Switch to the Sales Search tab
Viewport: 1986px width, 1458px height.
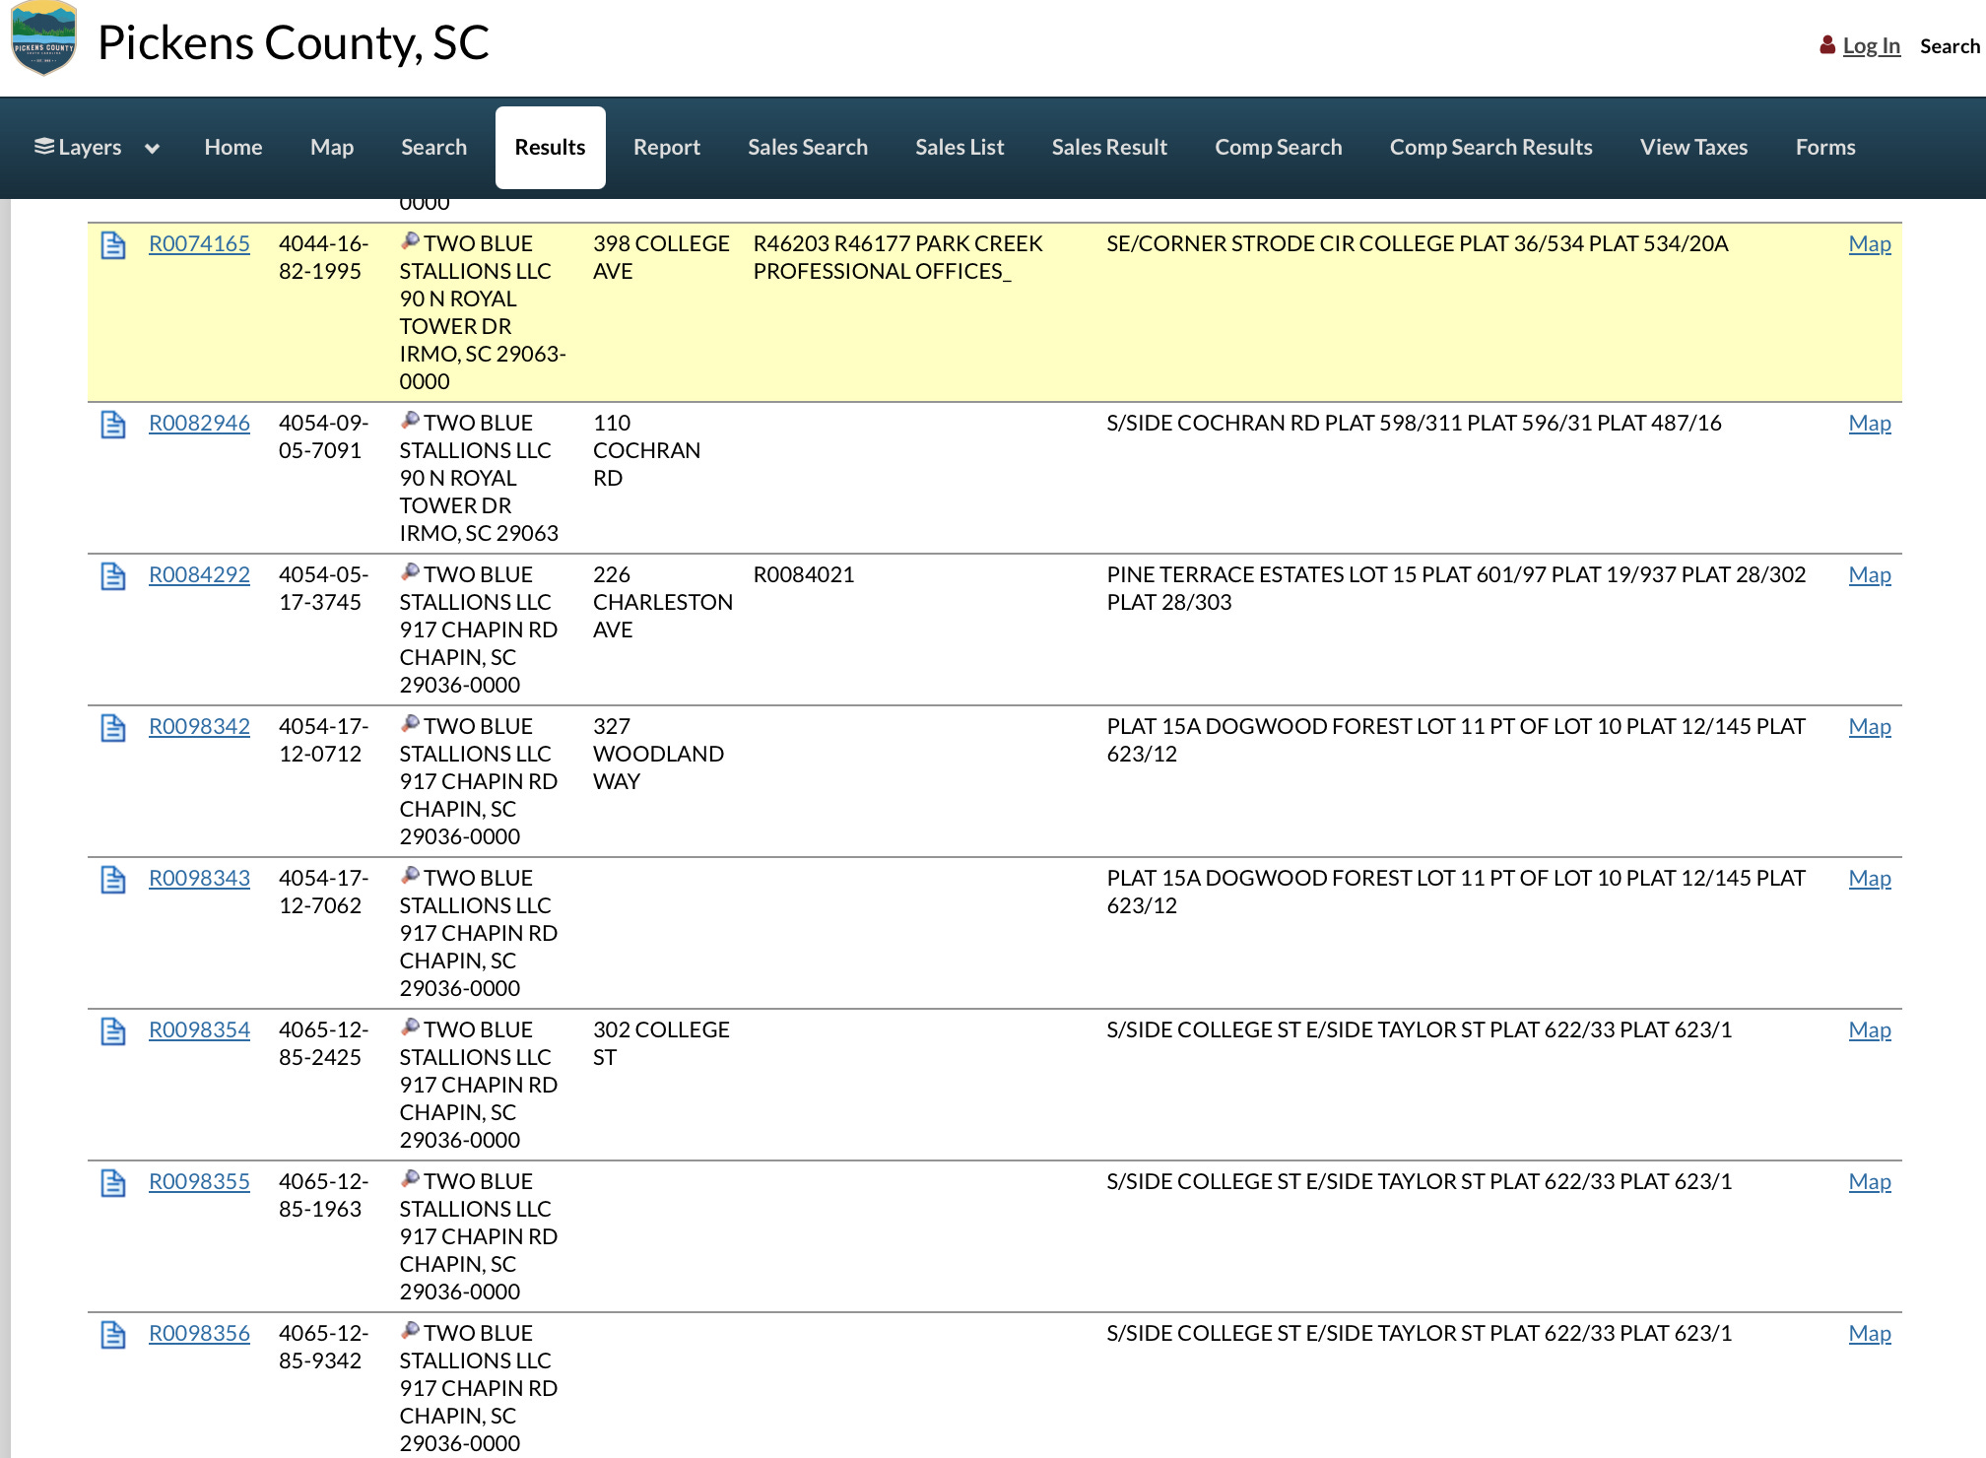point(807,148)
